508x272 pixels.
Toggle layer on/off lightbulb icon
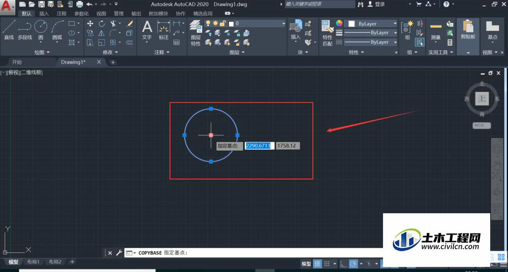pos(208,23)
